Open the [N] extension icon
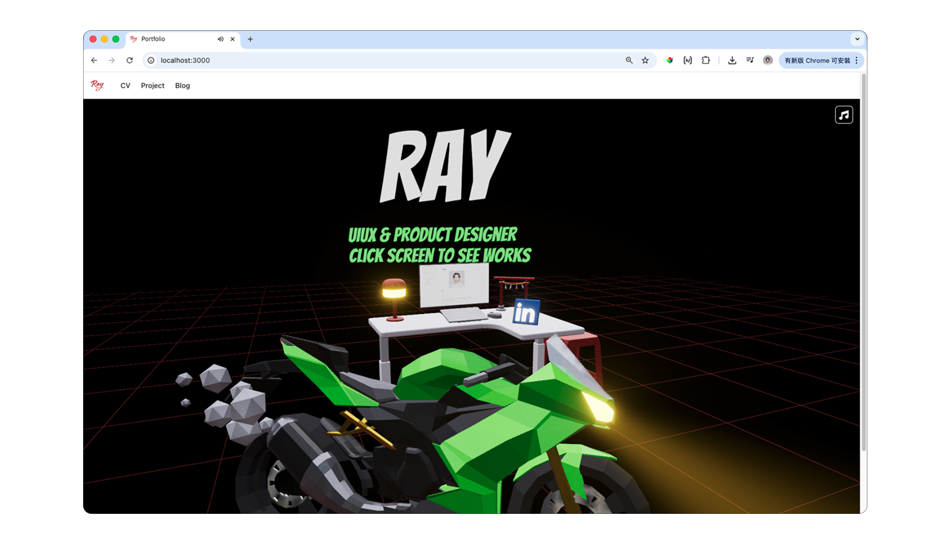950x544 pixels. tap(687, 60)
